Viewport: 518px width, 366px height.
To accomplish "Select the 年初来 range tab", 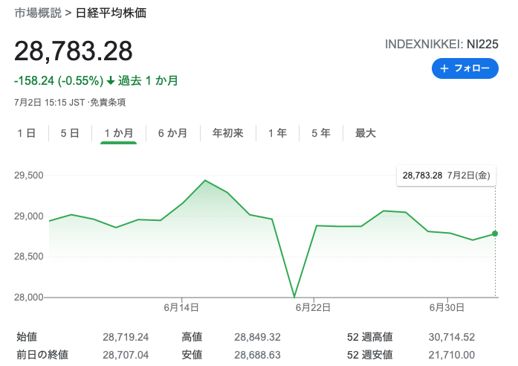I will [x=228, y=133].
